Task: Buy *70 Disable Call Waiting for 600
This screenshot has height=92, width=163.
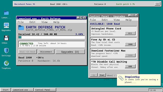Action: tap(130, 66)
